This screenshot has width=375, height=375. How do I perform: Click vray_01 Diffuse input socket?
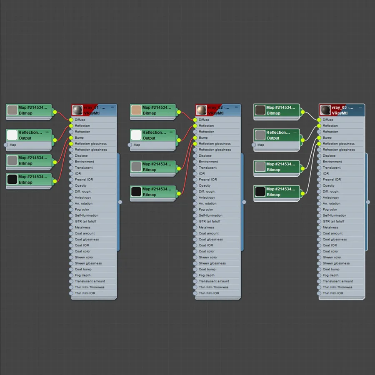pyautogui.click(x=71, y=120)
